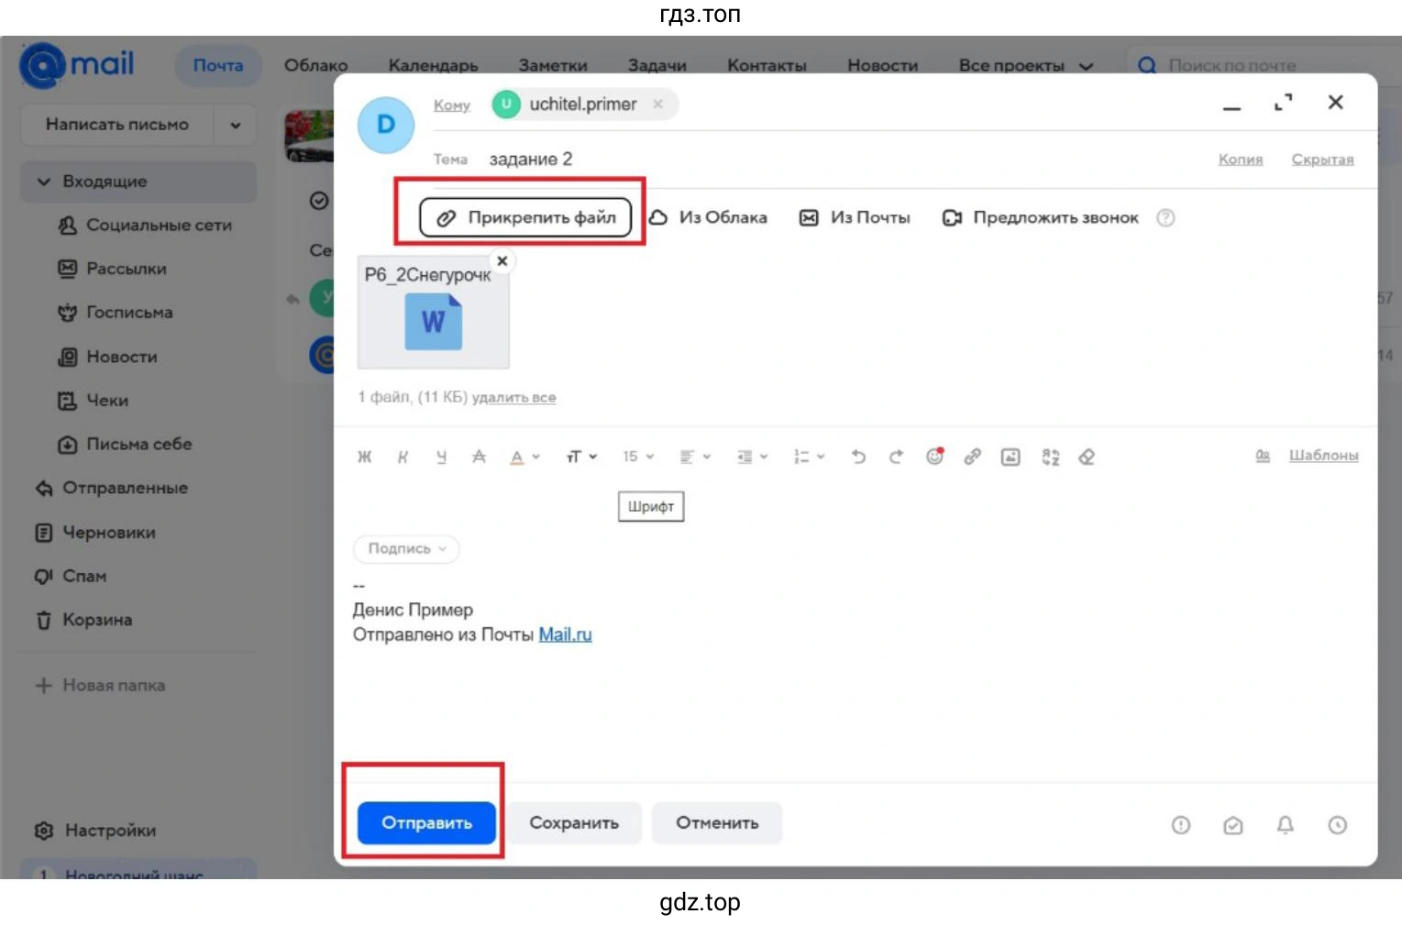Click the Прикрепить файл button
1402x925 pixels.
(525, 217)
